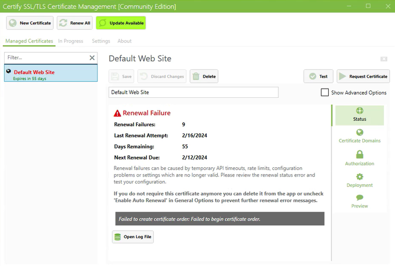Open the Authorization padlock section

coord(359,159)
